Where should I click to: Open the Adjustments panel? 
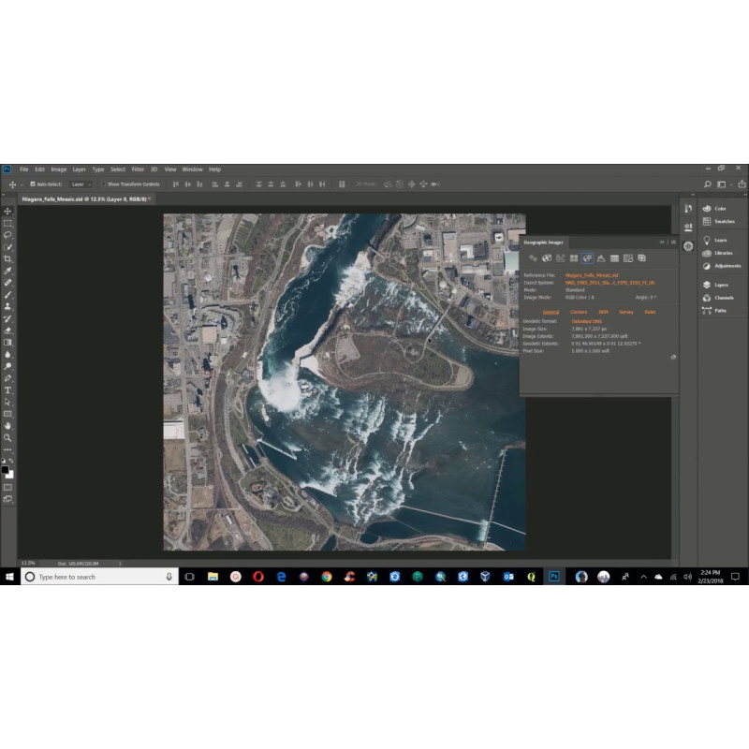tap(707, 266)
